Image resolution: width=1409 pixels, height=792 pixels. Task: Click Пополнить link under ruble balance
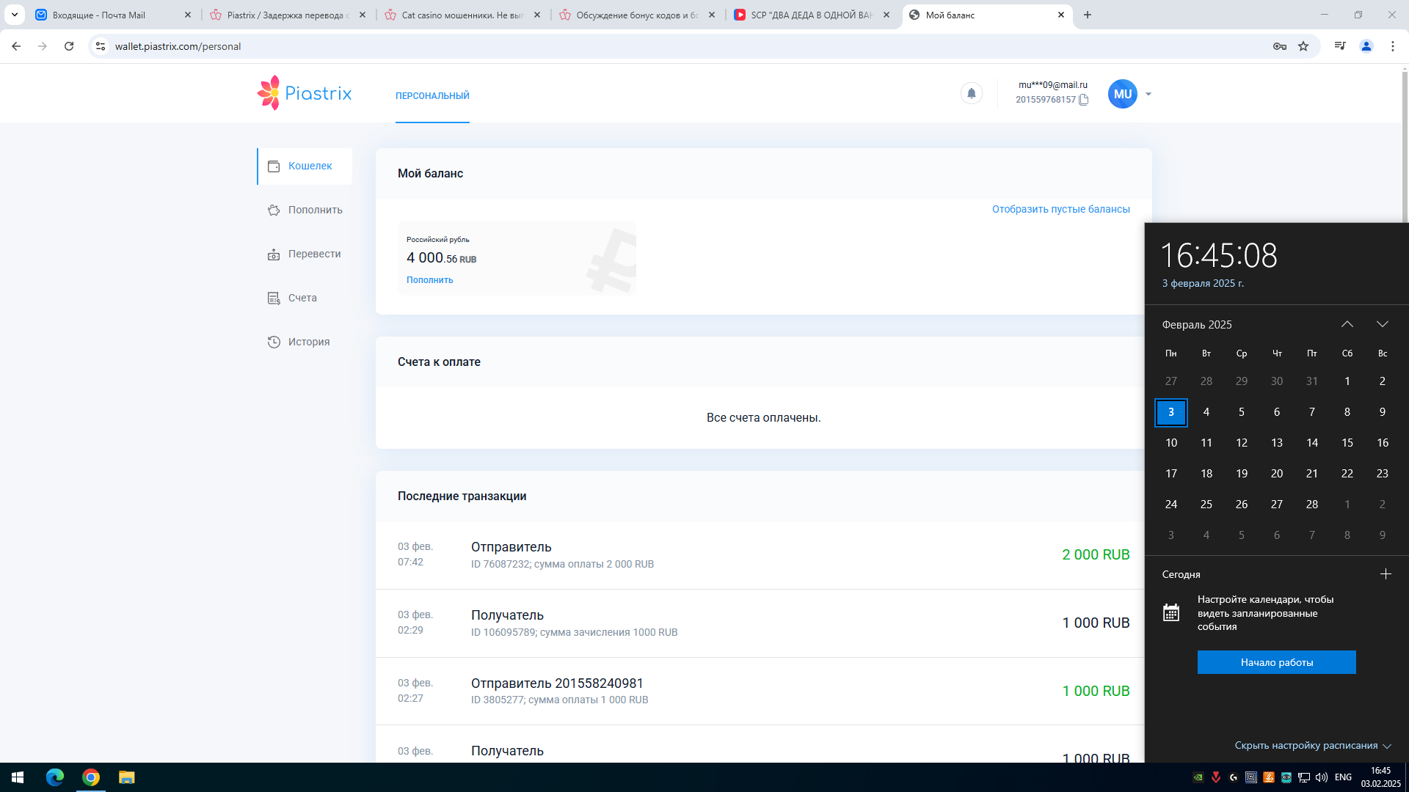tap(429, 280)
